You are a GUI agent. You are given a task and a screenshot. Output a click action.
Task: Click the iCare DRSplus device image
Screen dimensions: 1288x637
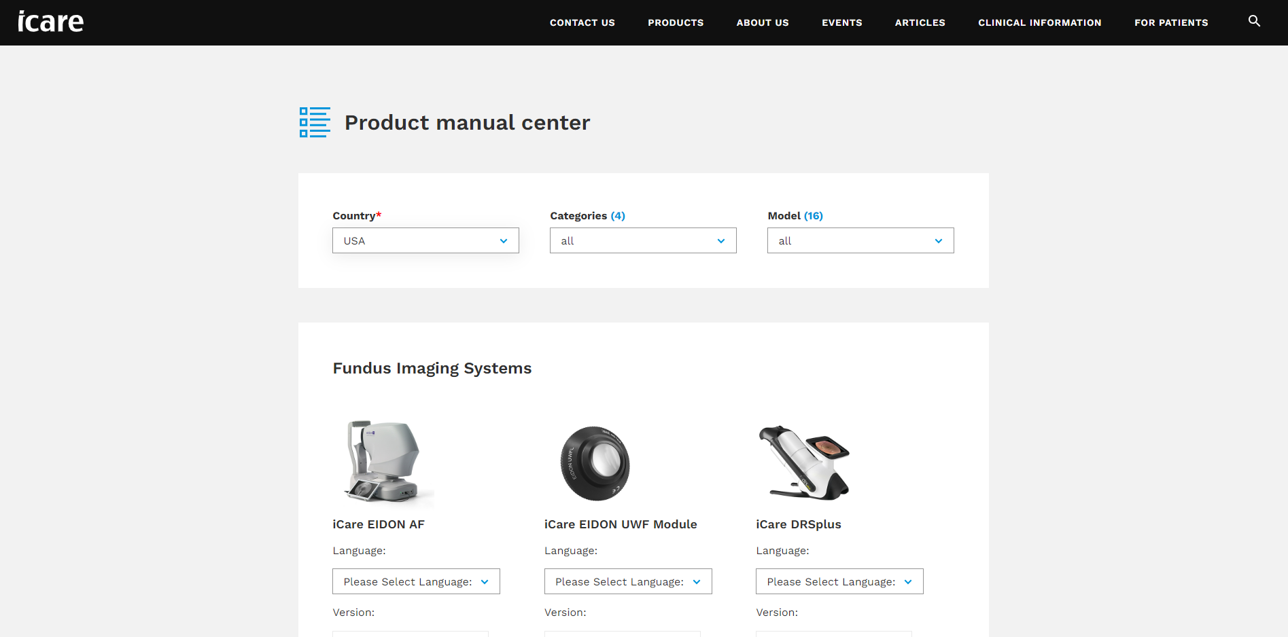[805, 462]
